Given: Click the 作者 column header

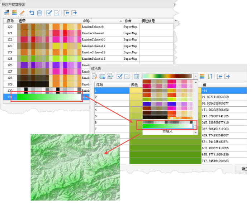Looking at the screenshot, I should 128,21.
